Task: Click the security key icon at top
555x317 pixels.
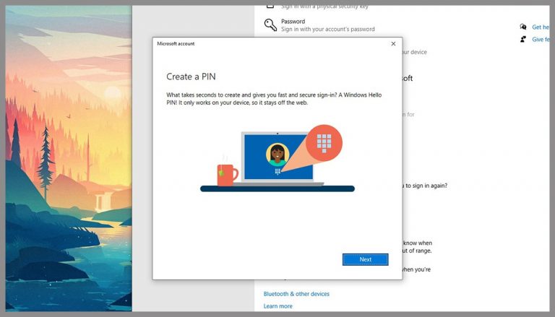Action: click(x=270, y=6)
